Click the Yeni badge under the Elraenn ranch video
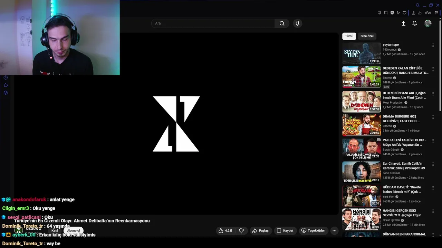Screen dimensions: 442x248 tap(386, 87)
